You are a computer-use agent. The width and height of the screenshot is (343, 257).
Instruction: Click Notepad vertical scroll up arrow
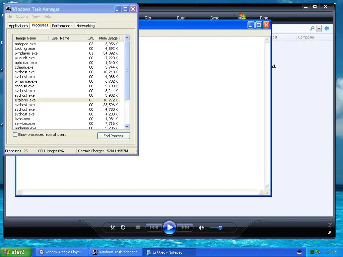click(x=267, y=40)
